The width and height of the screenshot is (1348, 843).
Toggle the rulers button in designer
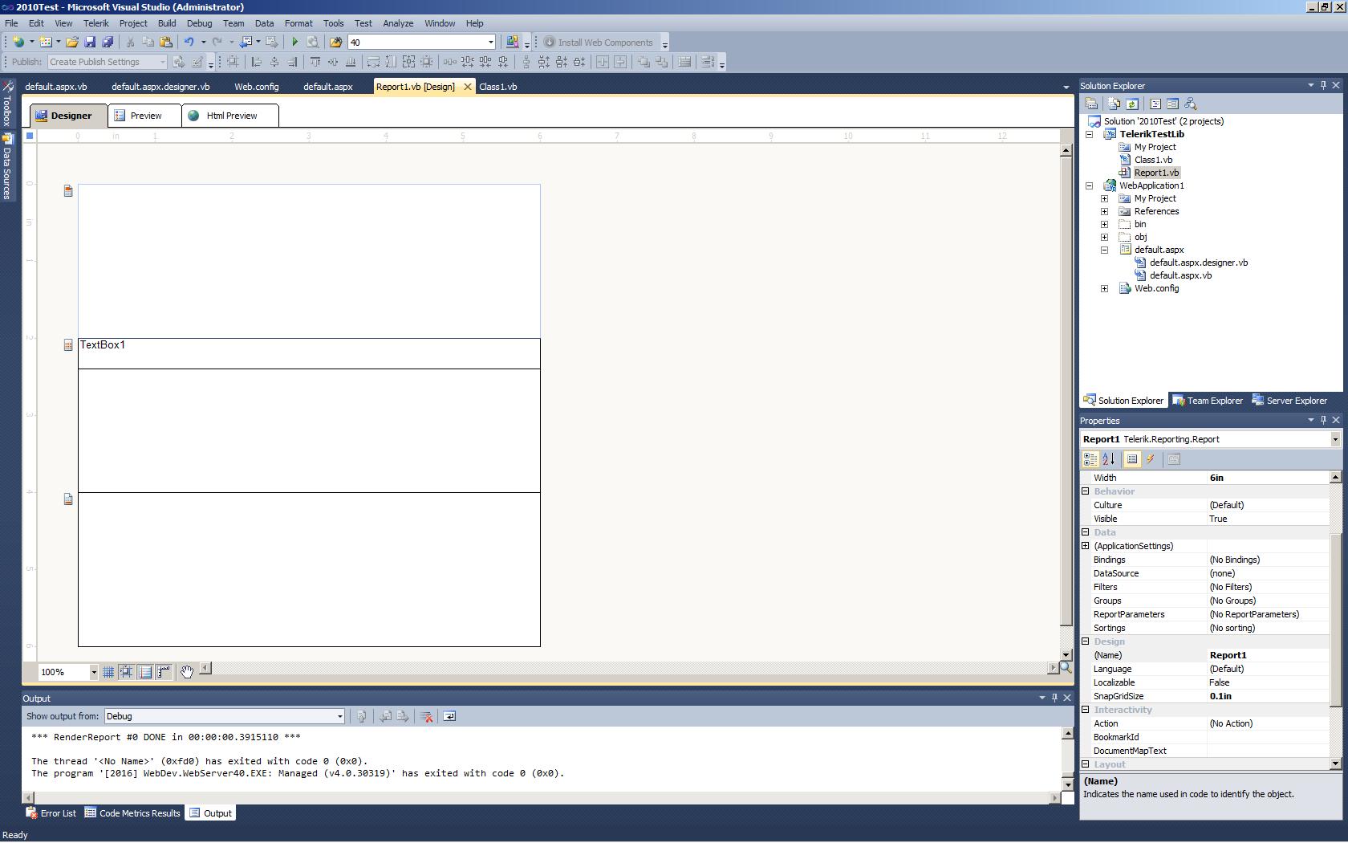coord(164,672)
